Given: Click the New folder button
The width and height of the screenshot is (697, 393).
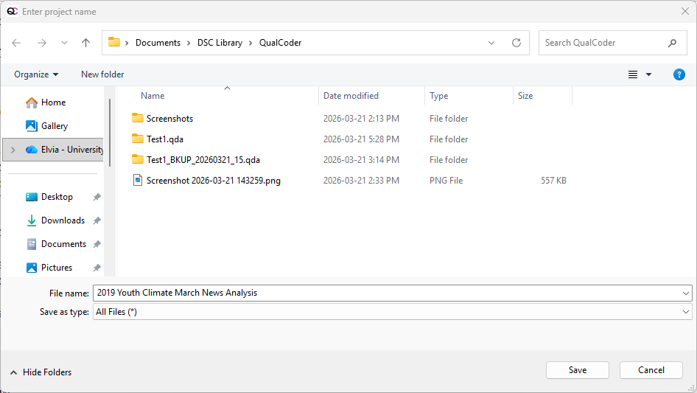Looking at the screenshot, I should click(102, 74).
